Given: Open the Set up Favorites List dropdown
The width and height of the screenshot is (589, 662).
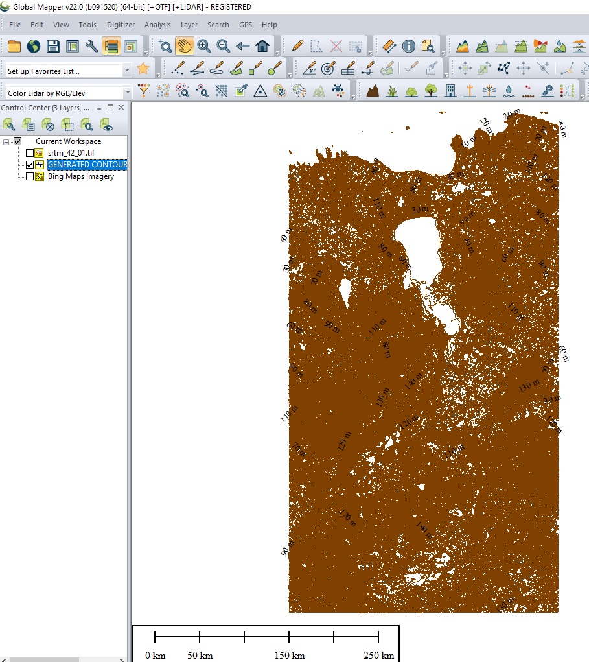Looking at the screenshot, I should click(126, 71).
